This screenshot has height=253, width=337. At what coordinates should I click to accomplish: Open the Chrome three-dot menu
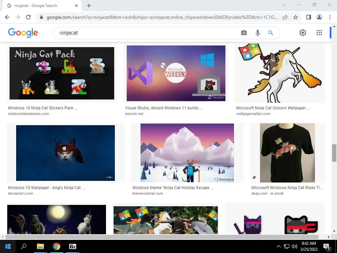point(330,17)
